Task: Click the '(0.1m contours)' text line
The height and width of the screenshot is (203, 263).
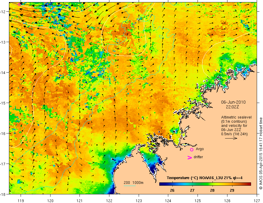Action: 234,122
